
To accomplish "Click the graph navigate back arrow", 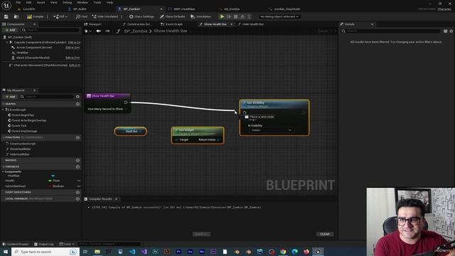I will click(99, 31).
